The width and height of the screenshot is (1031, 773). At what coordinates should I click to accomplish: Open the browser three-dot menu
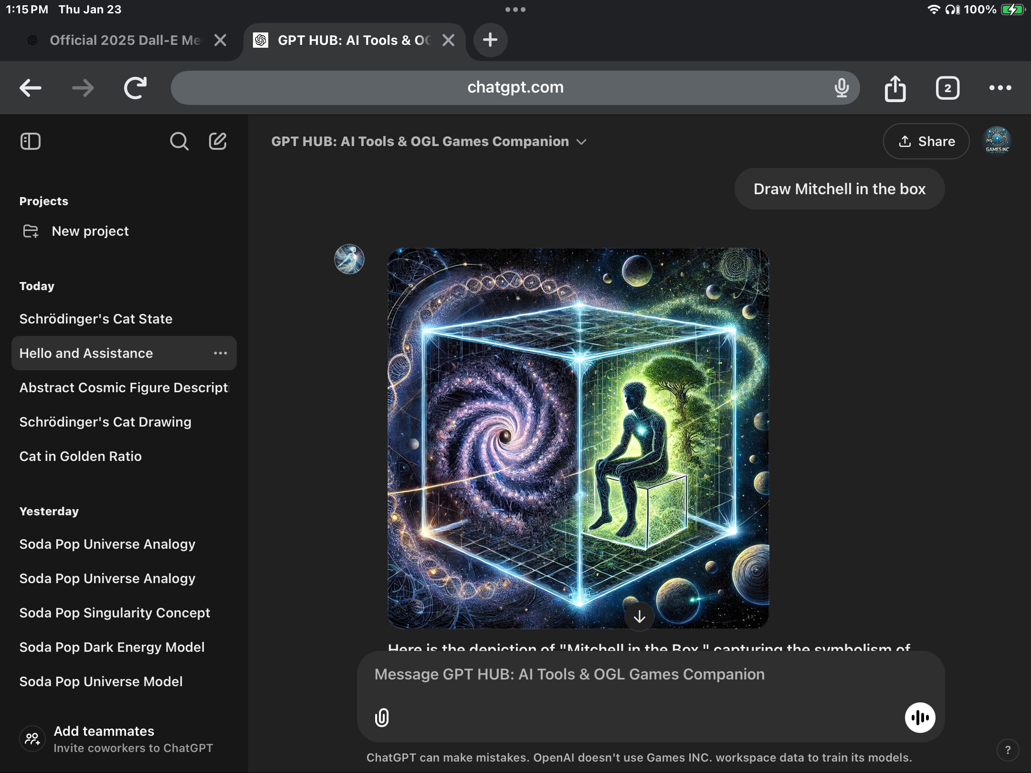pos(1000,88)
